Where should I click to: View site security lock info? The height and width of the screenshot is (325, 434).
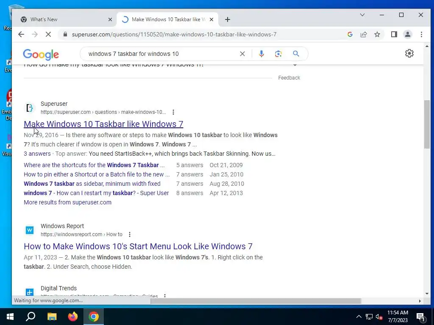tap(65, 34)
